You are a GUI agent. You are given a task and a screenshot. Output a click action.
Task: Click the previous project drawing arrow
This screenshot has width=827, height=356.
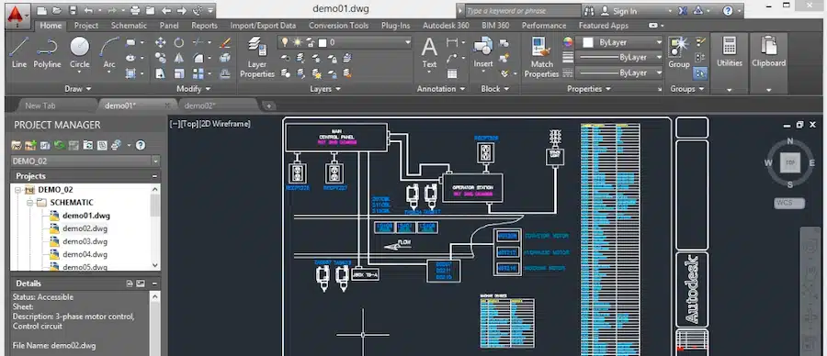166,10
